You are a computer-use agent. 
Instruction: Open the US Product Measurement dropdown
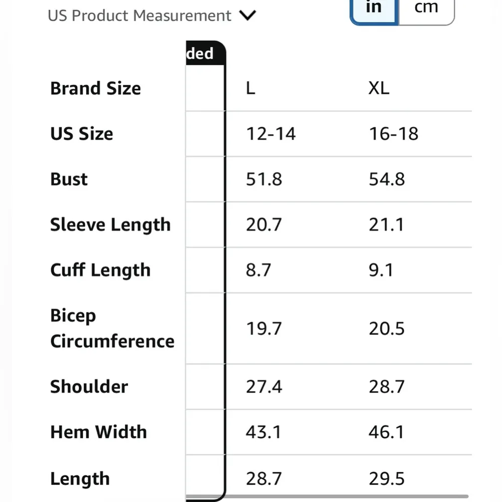(x=140, y=16)
